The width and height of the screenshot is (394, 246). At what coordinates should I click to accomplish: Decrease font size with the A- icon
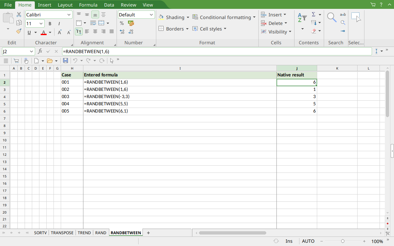(69, 32)
